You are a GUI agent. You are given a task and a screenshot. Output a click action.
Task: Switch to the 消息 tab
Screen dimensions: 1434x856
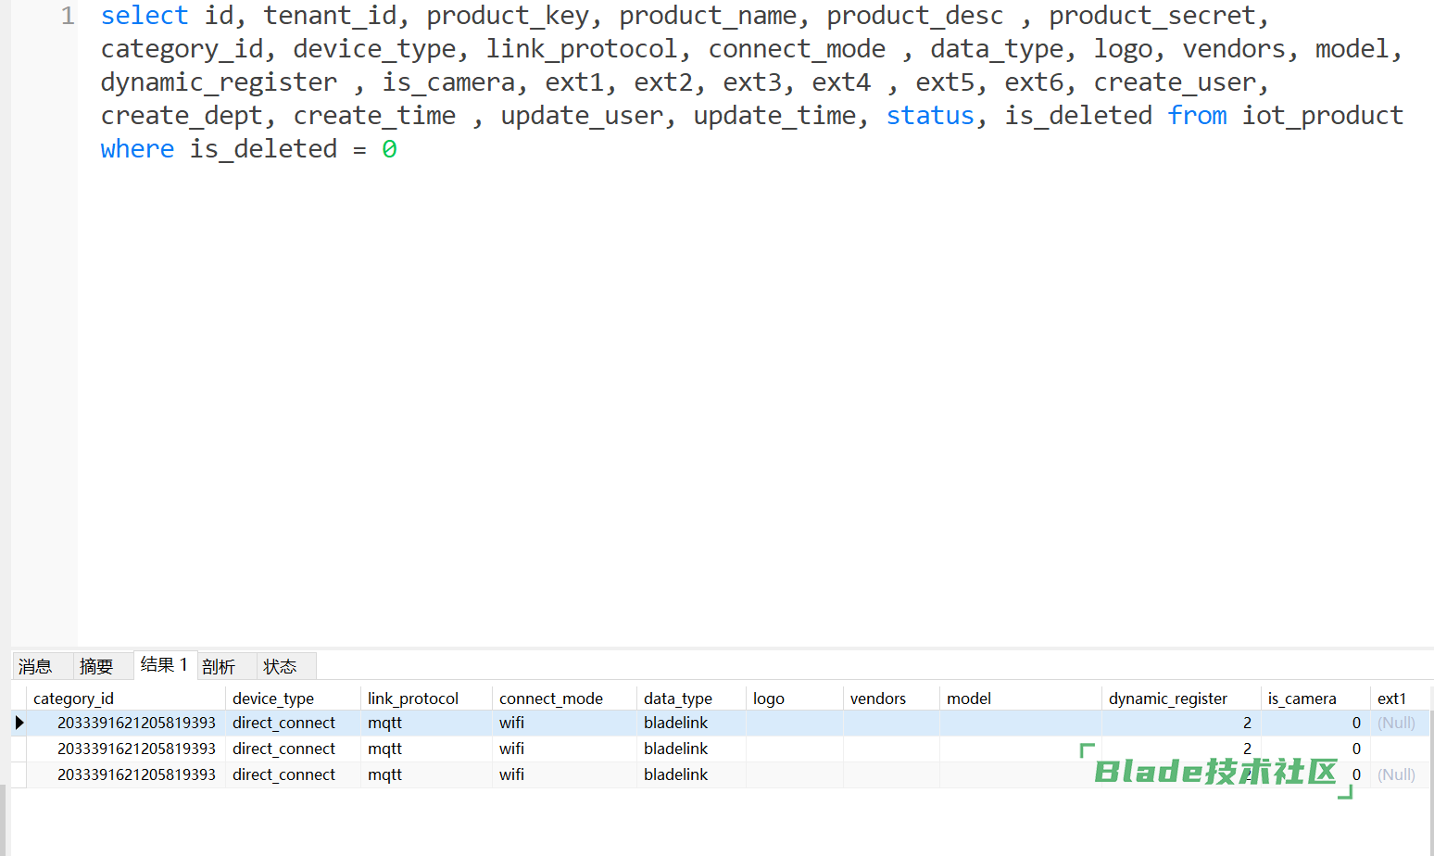(36, 666)
